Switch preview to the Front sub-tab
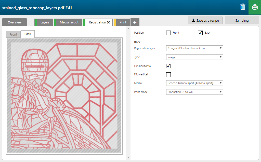The image size is (261, 162). [13, 34]
